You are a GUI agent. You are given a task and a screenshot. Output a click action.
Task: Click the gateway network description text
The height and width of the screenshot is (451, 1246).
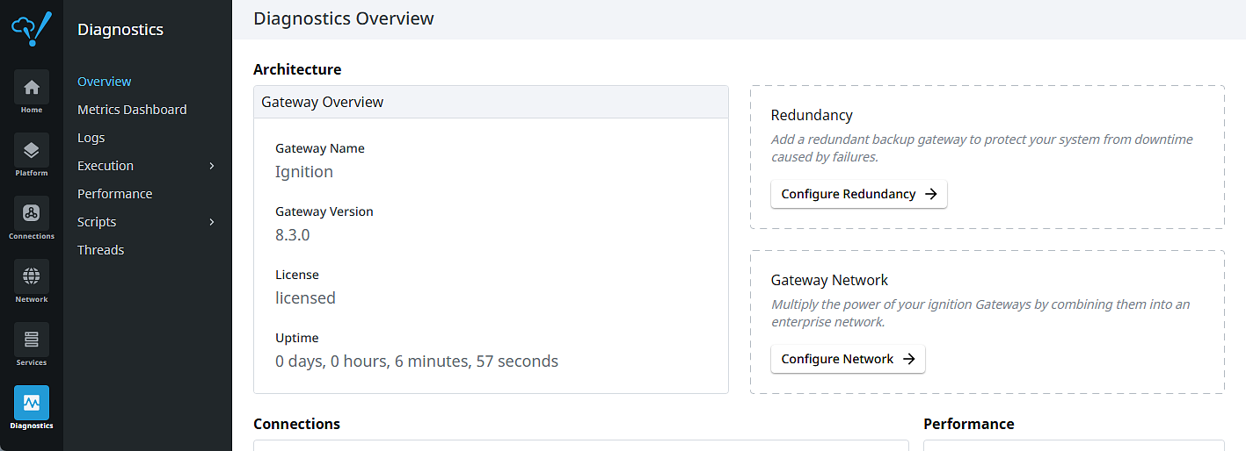[980, 313]
